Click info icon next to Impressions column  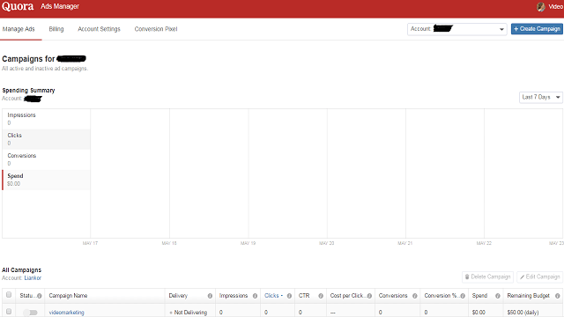click(255, 296)
